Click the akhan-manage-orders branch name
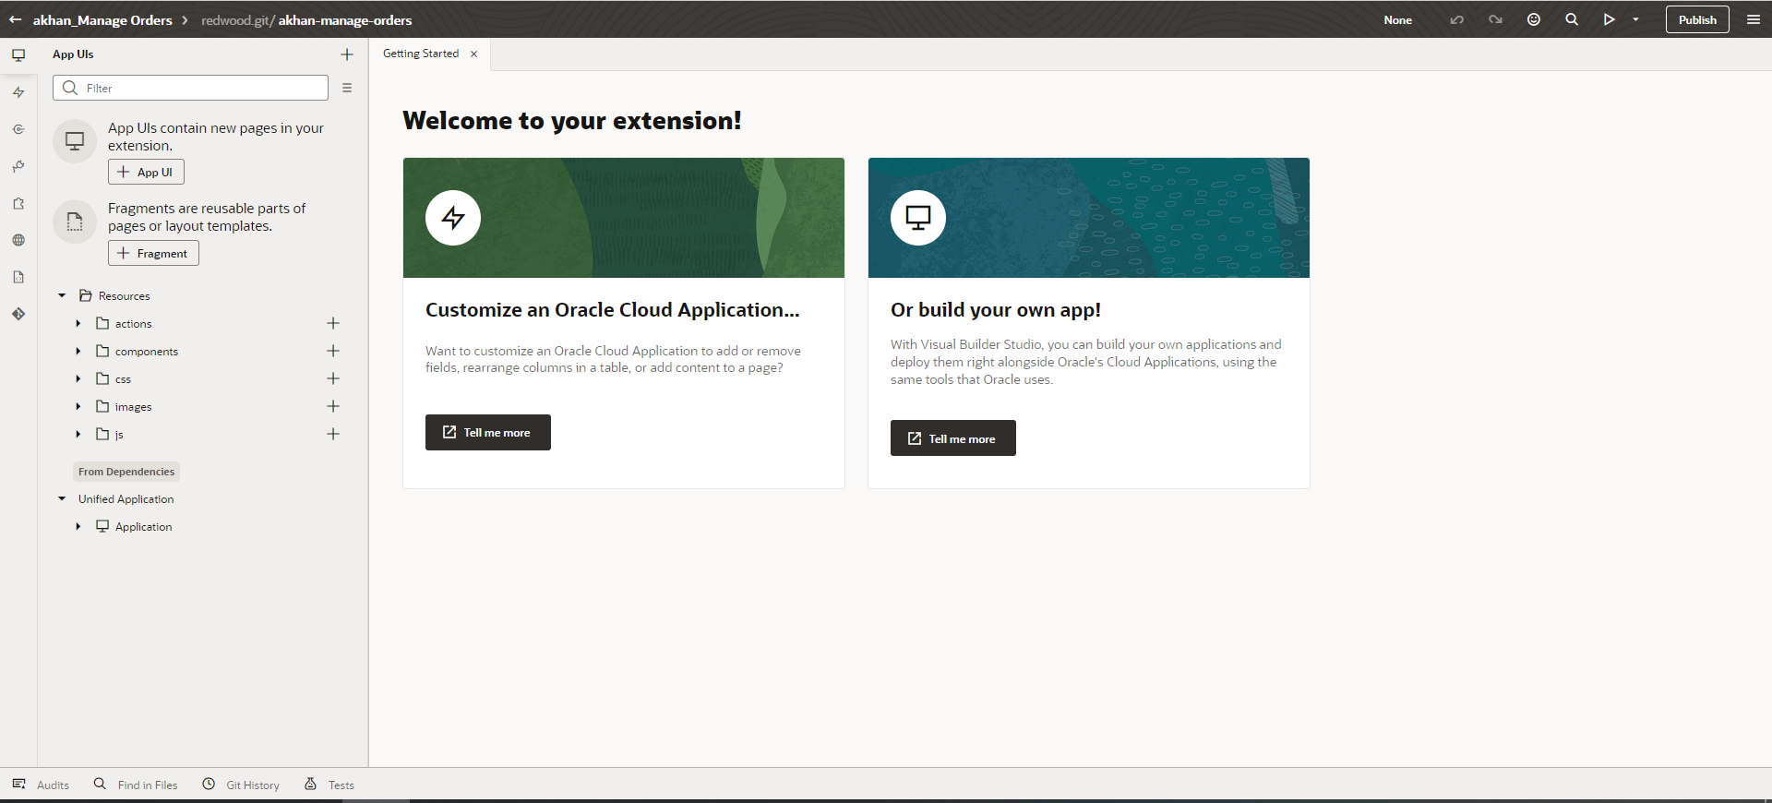 click(x=345, y=19)
